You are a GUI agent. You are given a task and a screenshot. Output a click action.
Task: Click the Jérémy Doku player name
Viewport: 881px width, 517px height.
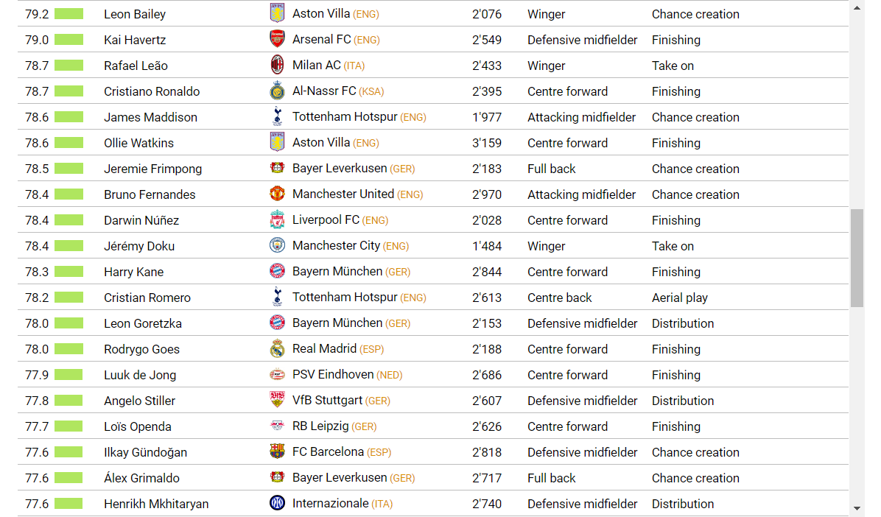139,246
